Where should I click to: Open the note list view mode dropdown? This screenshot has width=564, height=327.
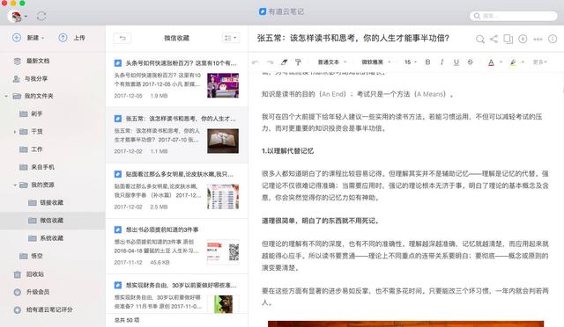point(231,38)
